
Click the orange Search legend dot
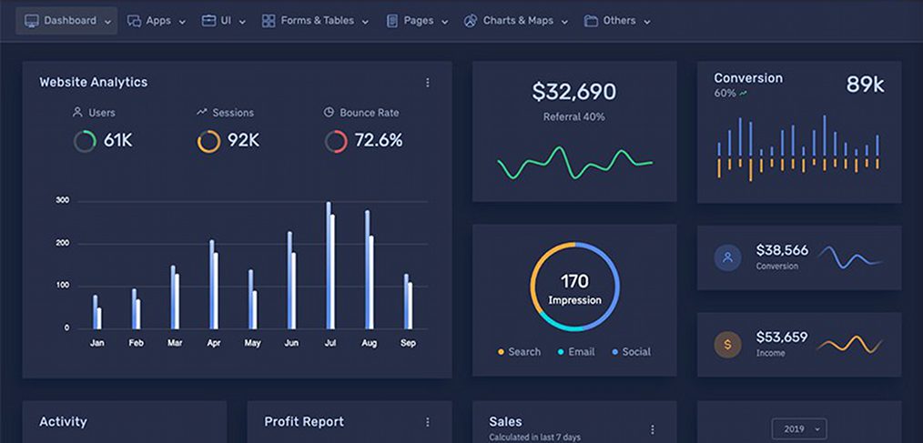(x=501, y=352)
